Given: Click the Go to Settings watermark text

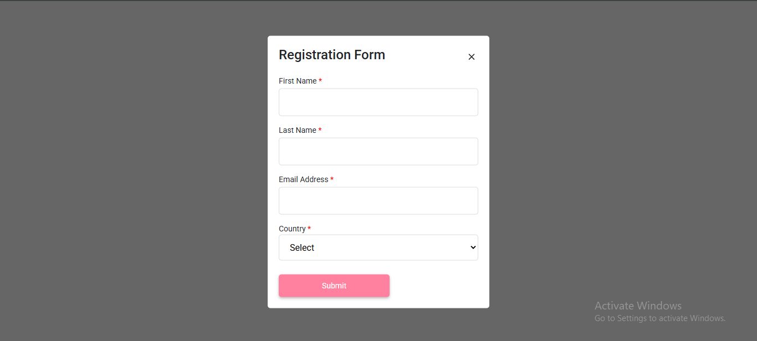Looking at the screenshot, I should click(659, 318).
